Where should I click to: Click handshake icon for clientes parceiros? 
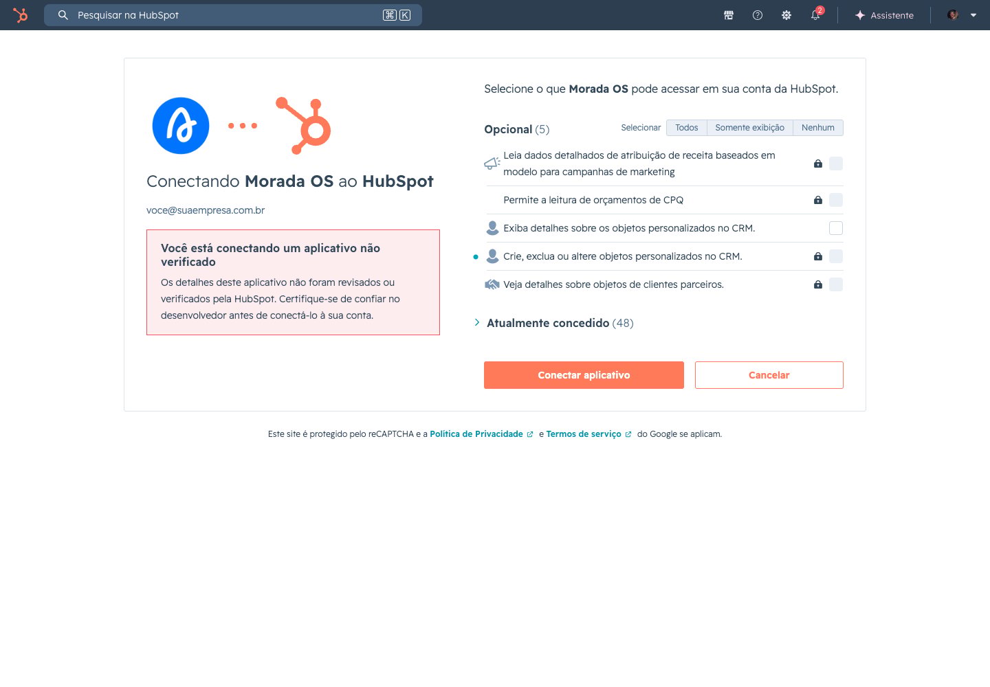click(x=492, y=284)
